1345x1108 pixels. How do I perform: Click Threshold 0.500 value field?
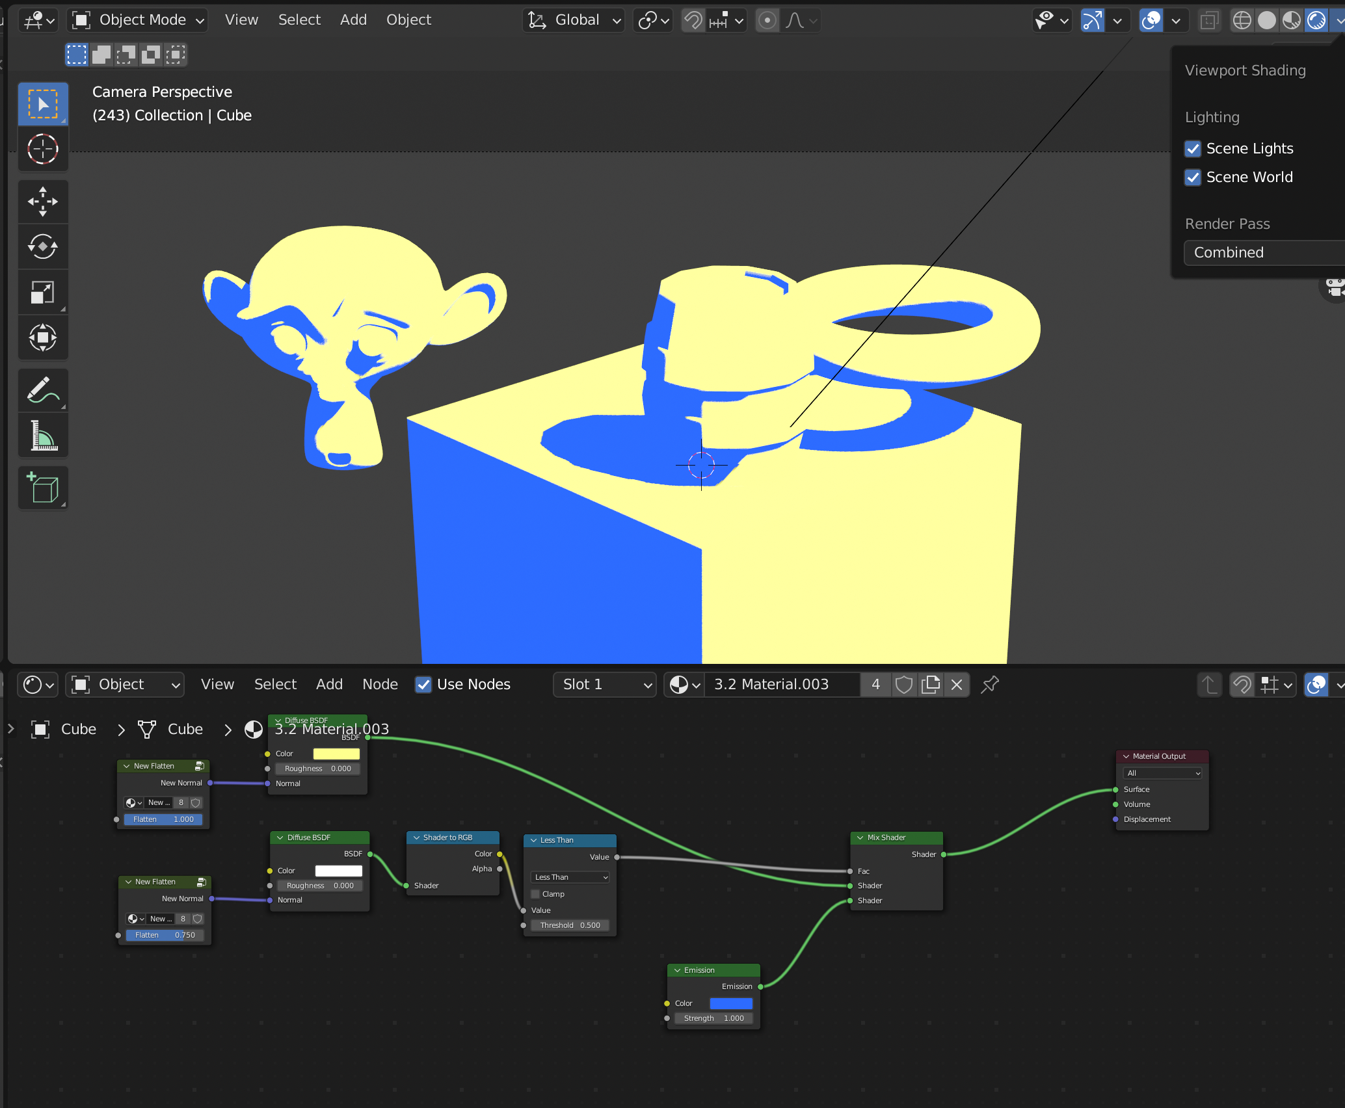click(570, 925)
